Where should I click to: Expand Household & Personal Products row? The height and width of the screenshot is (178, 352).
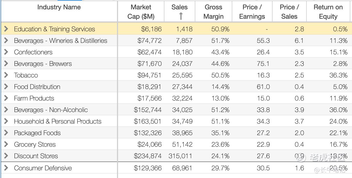(x=6, y=121)
